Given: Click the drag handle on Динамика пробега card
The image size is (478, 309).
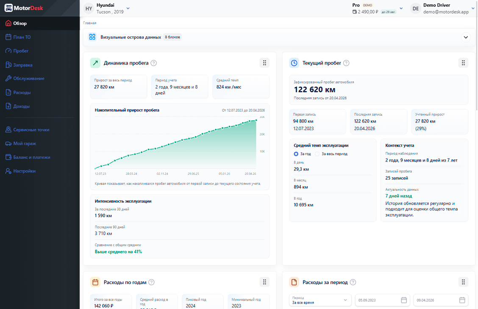Looking at the screenshot, I should (x=264, y=63).
